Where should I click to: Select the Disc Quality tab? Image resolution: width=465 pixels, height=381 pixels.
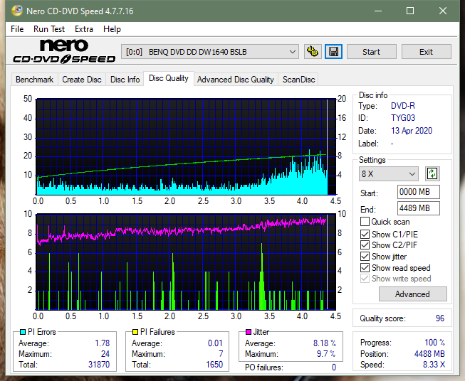point(169,78)
